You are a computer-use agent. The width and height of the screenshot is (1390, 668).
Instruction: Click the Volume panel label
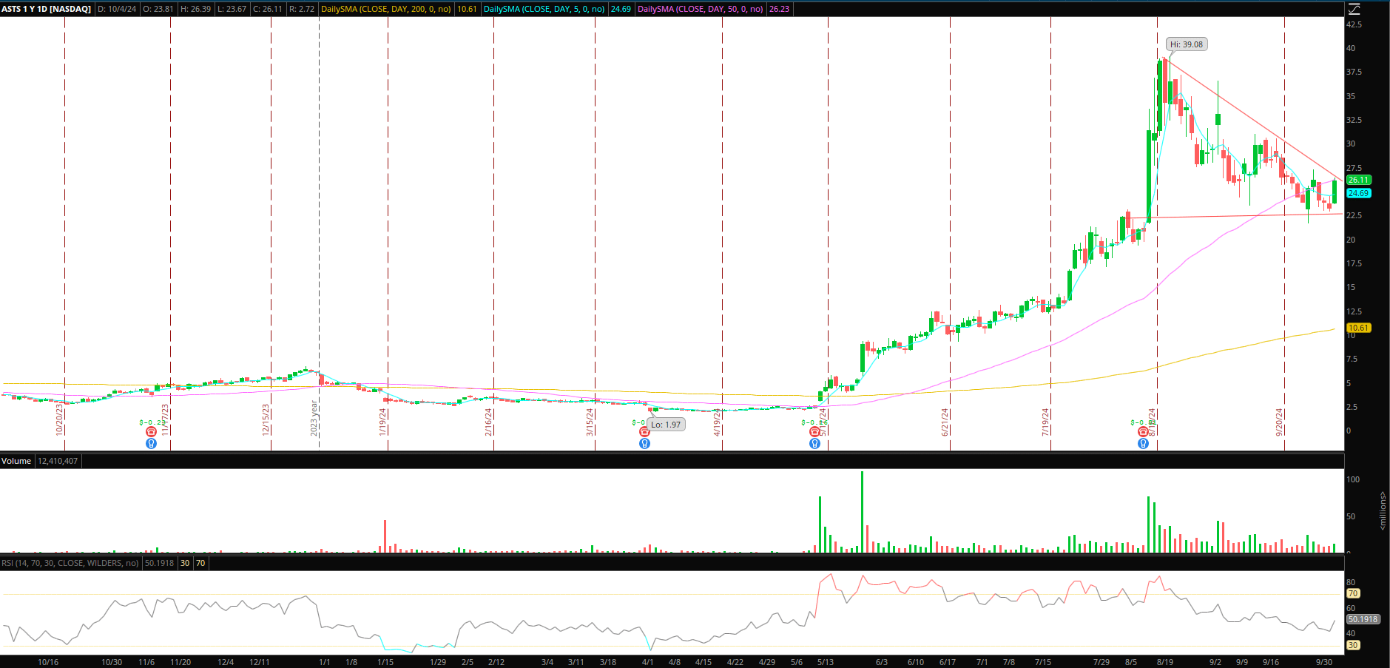[x=16, y=461]
